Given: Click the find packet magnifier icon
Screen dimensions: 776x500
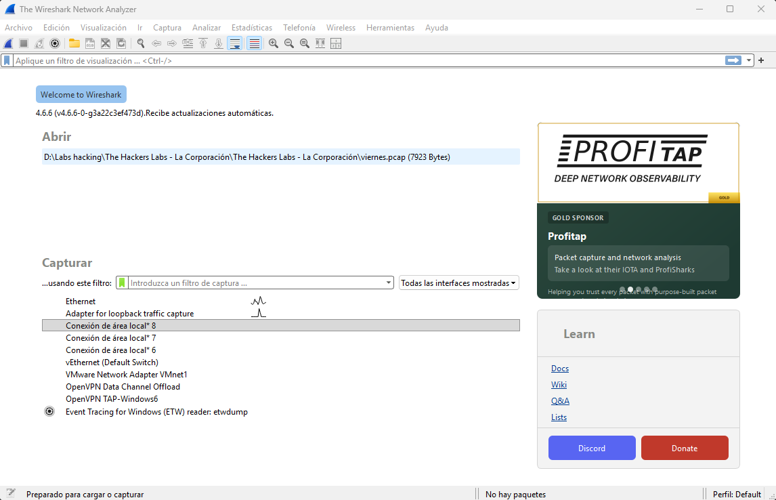Looking at the screenshot, I should [x=141, y=43].
